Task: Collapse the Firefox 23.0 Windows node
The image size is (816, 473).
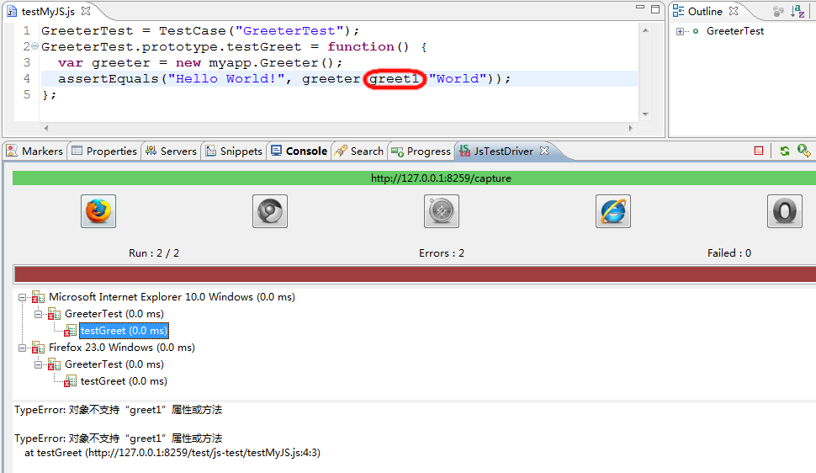Action: (x=23, y=348)
